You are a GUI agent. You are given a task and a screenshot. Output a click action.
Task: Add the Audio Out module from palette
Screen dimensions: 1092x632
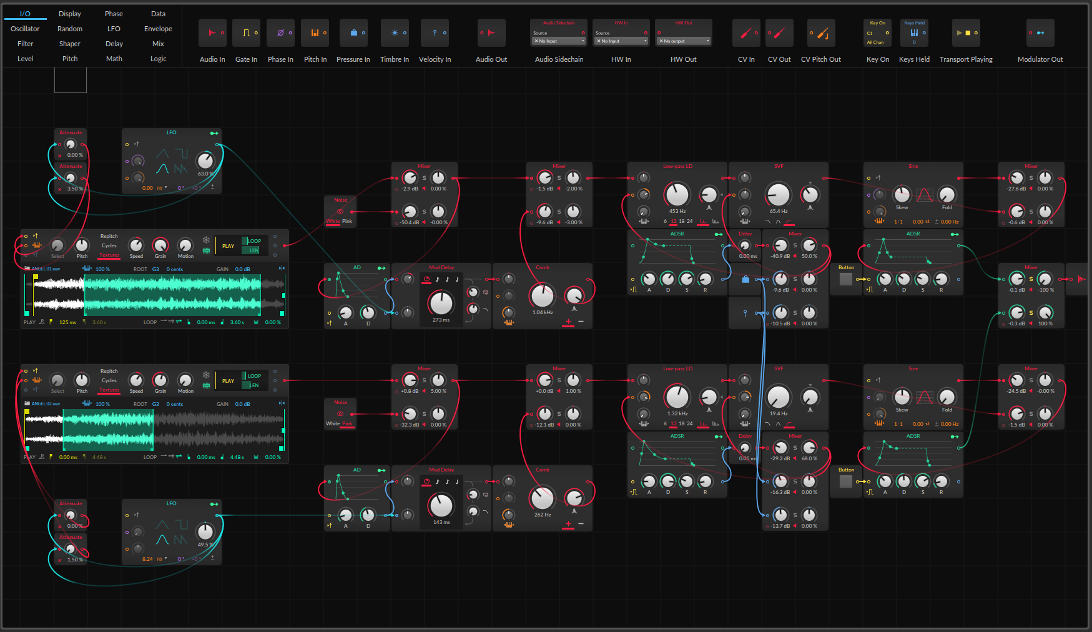click(x=491, y=33)
